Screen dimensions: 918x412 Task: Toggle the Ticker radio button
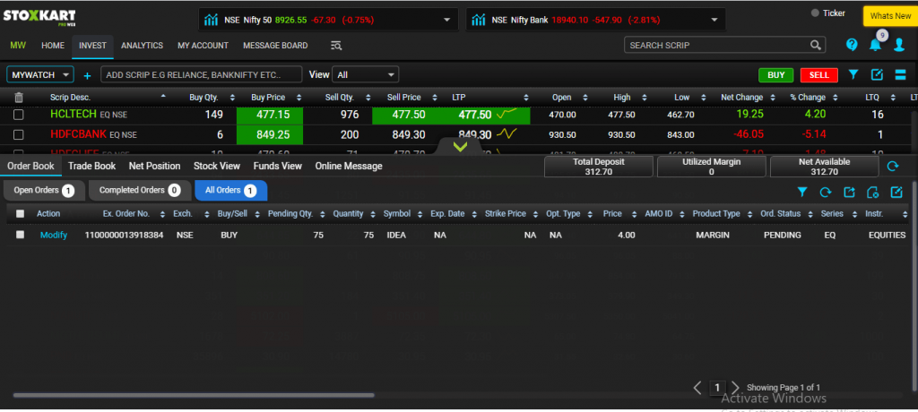point(814,13)
